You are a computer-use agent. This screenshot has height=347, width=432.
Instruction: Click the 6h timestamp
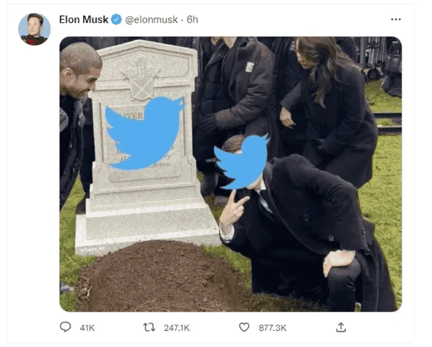pyautogui.click(x=192, y=20)
